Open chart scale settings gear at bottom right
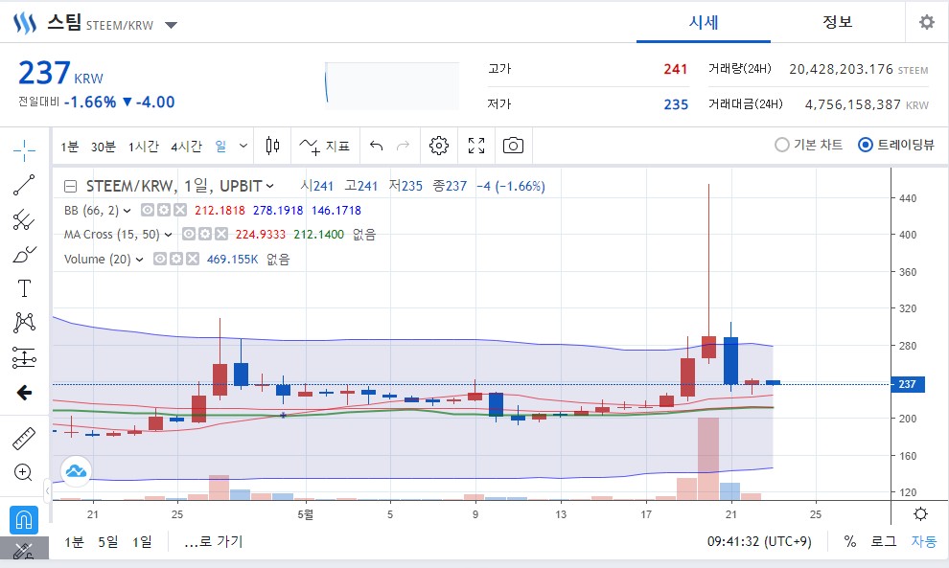The width and height of the screenshot is (949, 568). (920, 514)
